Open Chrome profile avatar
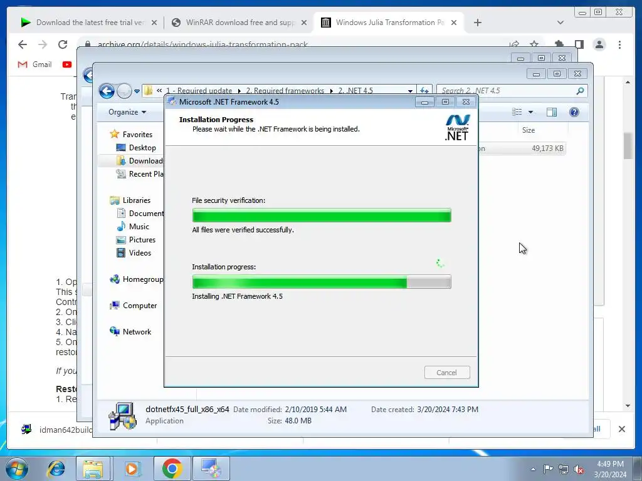The image size is (642, 481). [x=599, y=44]
